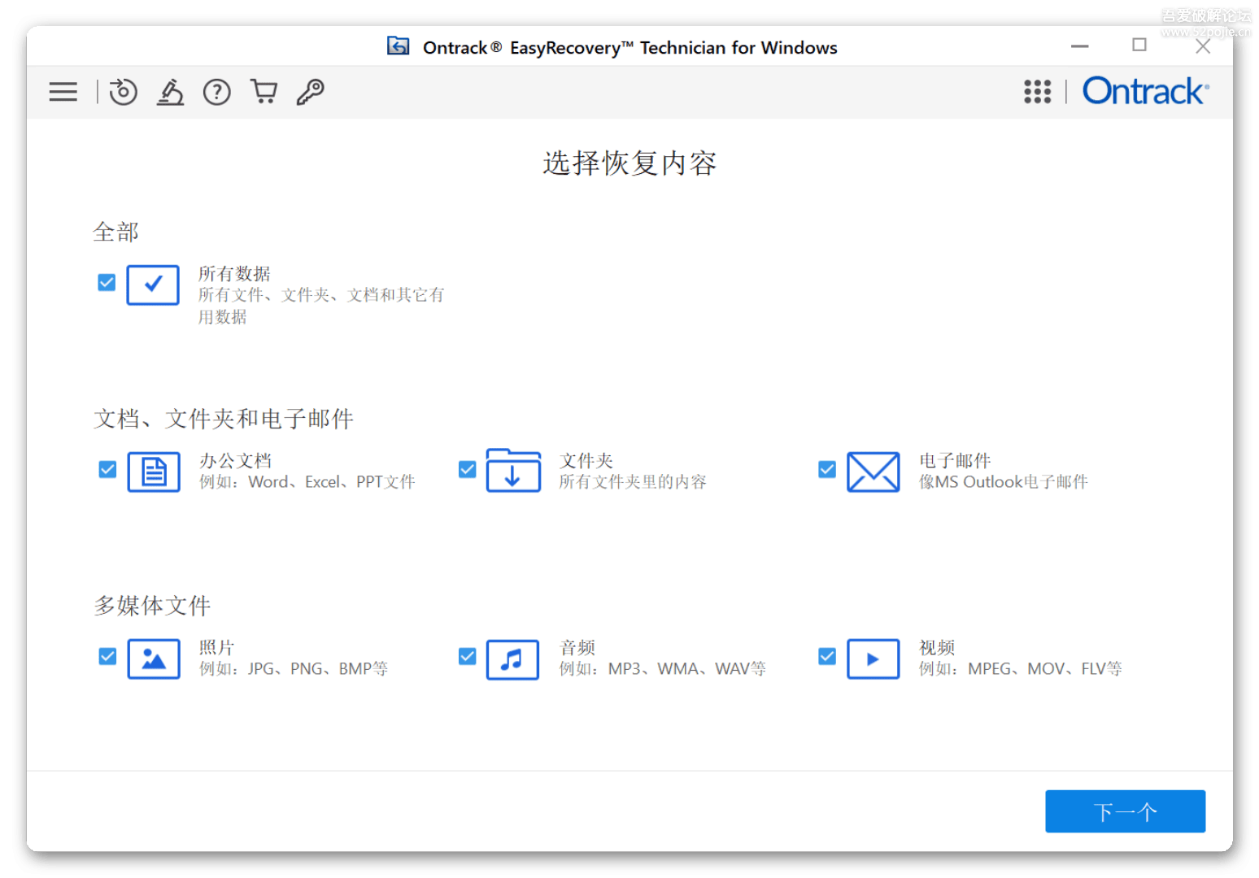Select the video play icon
Viewport: 1259px width, 878px height.
click(x=873, y=659)
